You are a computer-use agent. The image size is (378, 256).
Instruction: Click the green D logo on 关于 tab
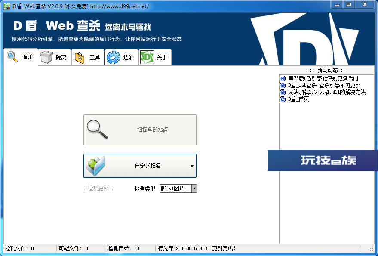click(147, 57)
